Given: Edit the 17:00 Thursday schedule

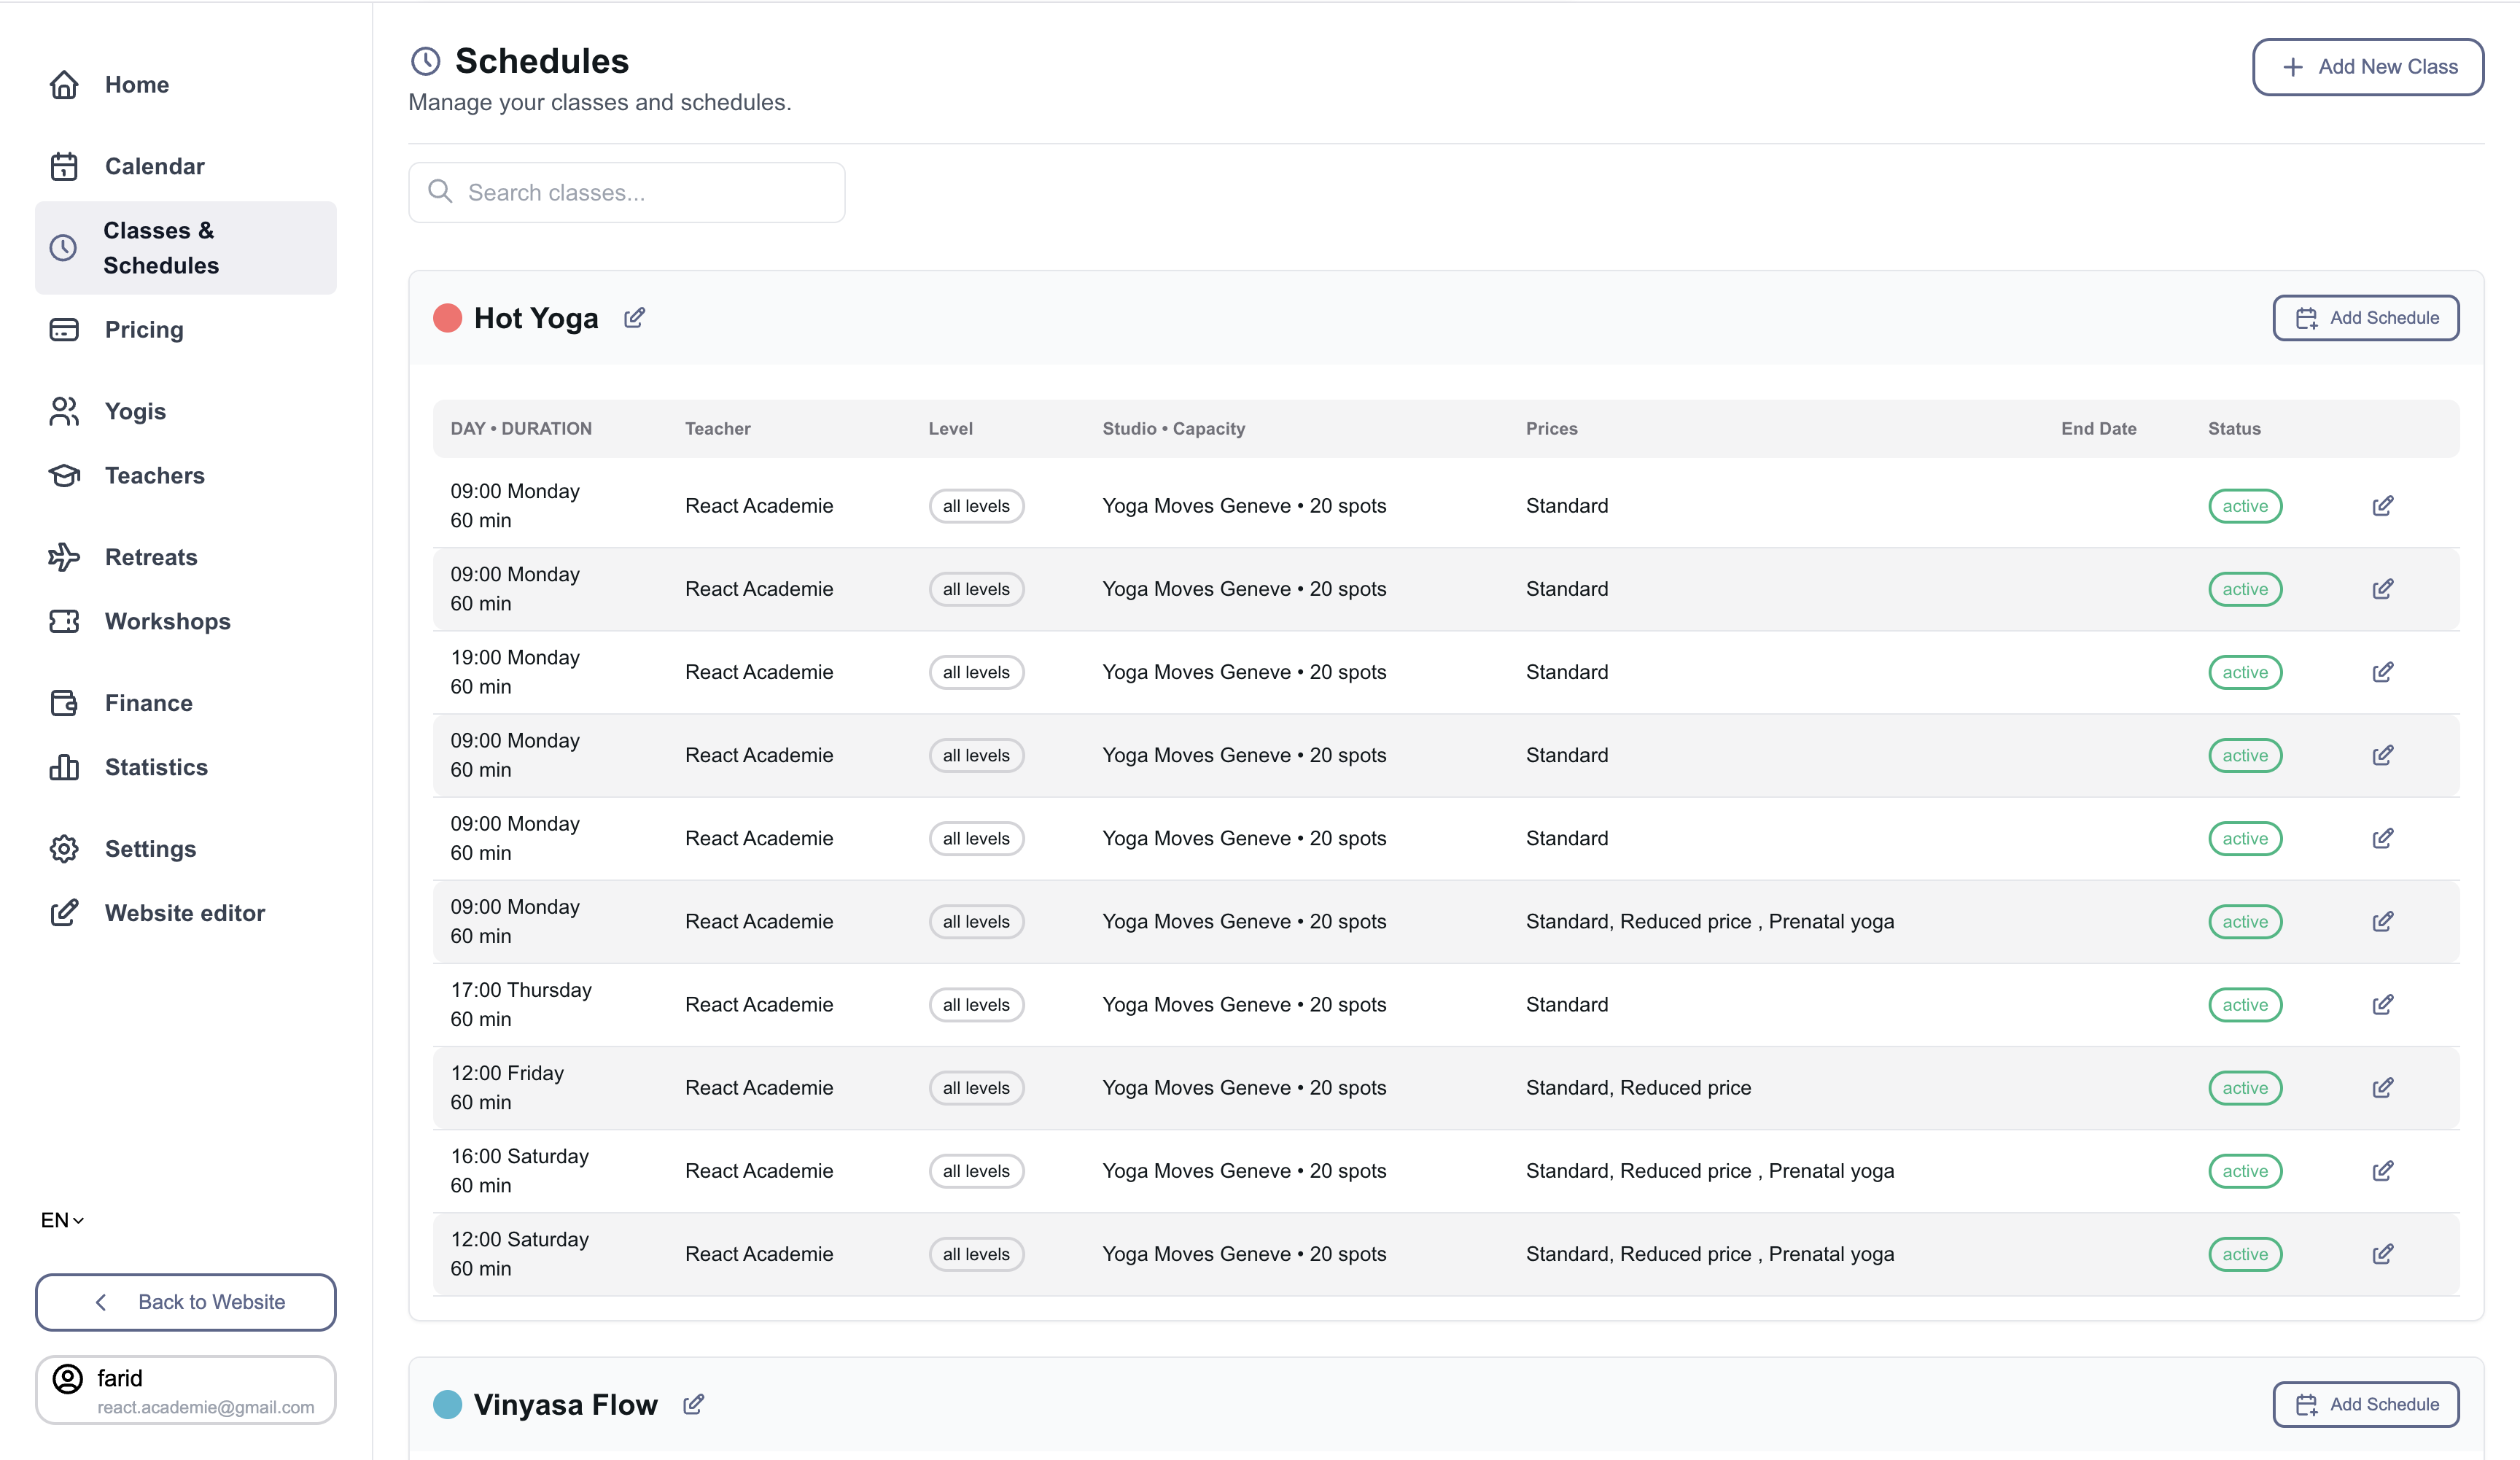Looking at the screenshot, I should tap(2382, 1004).
